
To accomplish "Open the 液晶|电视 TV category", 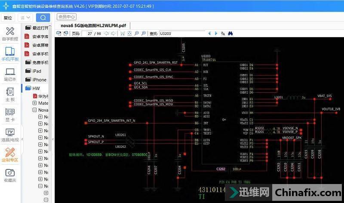I will [10, 134].
